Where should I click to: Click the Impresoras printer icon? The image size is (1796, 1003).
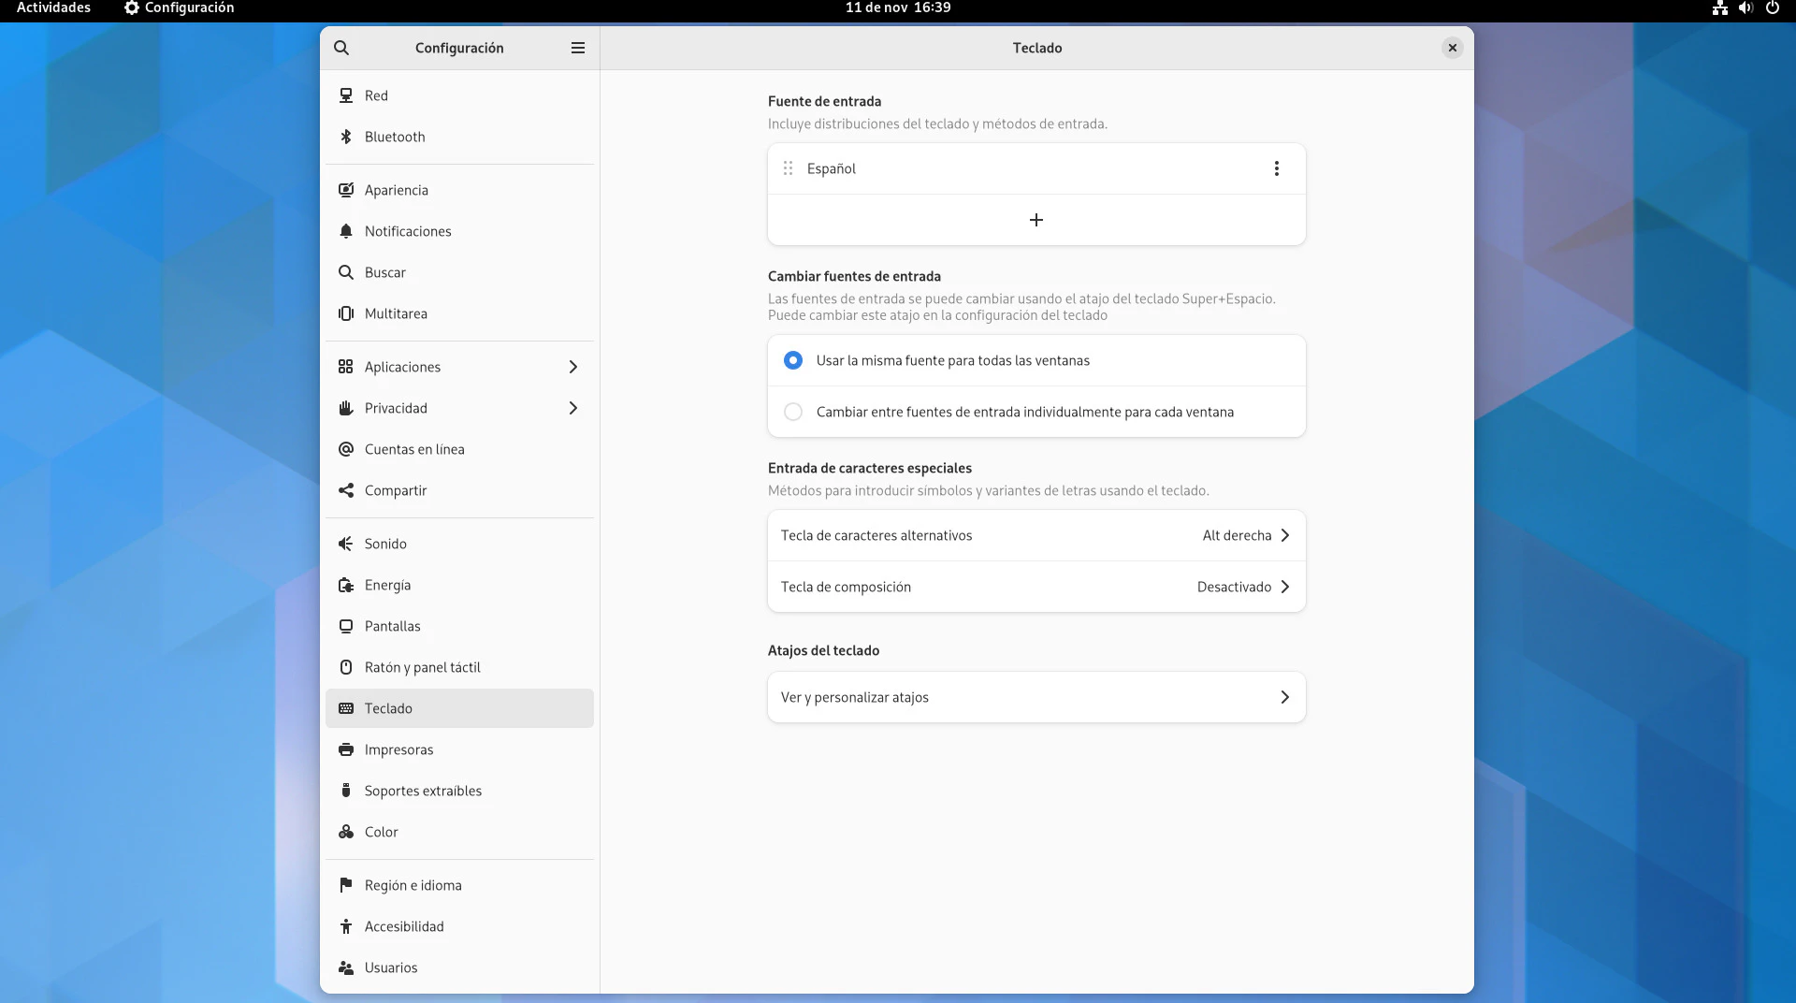[x=346, y=749]
